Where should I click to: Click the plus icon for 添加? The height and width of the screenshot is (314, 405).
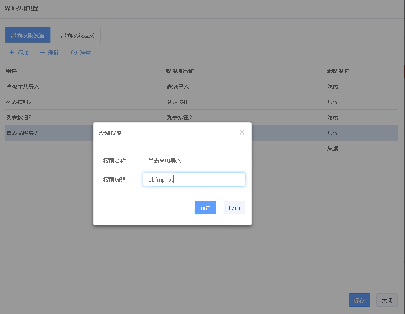(x=12, y=52)
